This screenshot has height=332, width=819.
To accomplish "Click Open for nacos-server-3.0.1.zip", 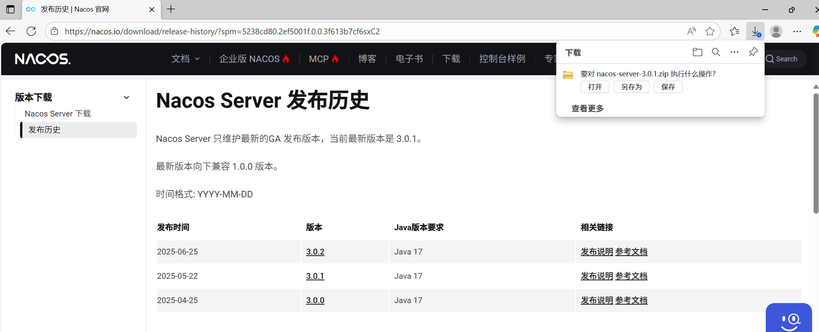I will click(x=595, y=87).
